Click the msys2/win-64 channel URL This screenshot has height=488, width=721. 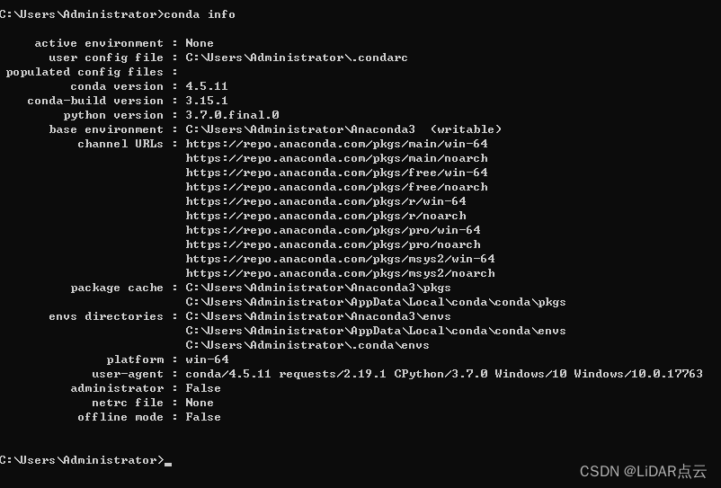[x=340, y=259]
